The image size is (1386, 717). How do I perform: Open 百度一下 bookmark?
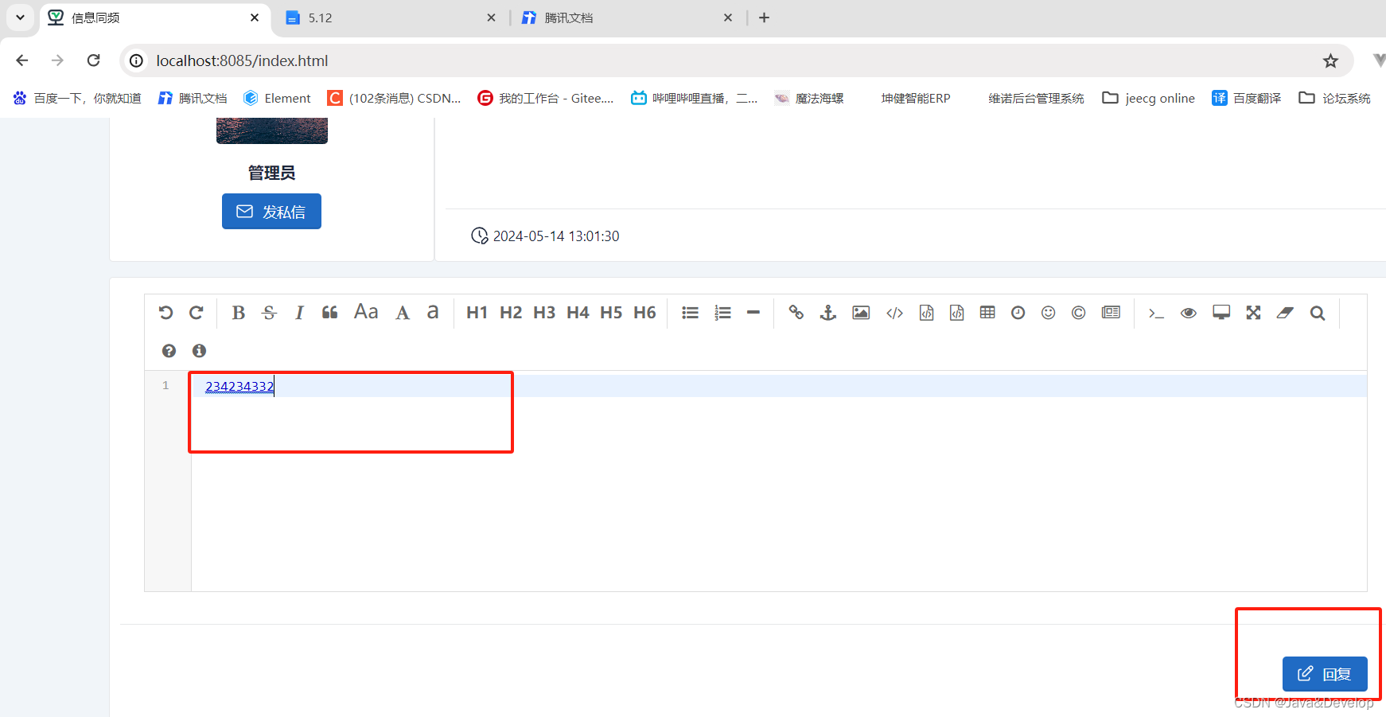pyautogui.click(x=77, y=98)
